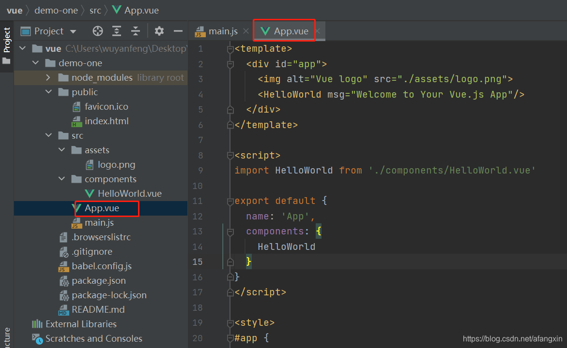Expand the node_modules folder
567x348 pixels.
(x=48, y=77)
